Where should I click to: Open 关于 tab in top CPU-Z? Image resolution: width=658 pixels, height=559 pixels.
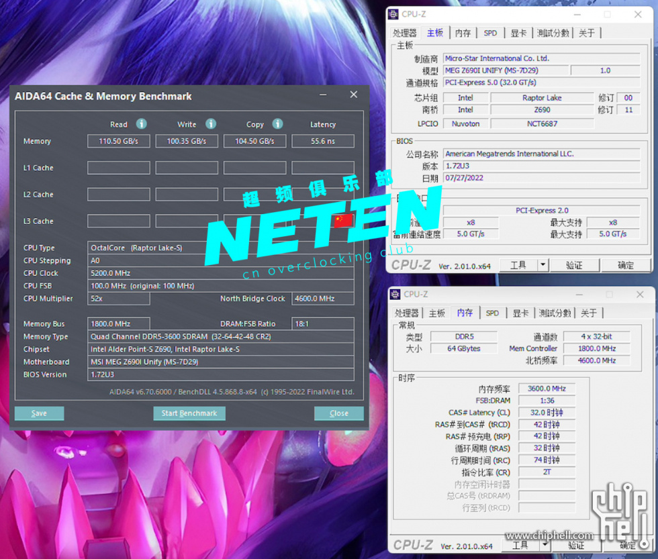pos(587,33)
